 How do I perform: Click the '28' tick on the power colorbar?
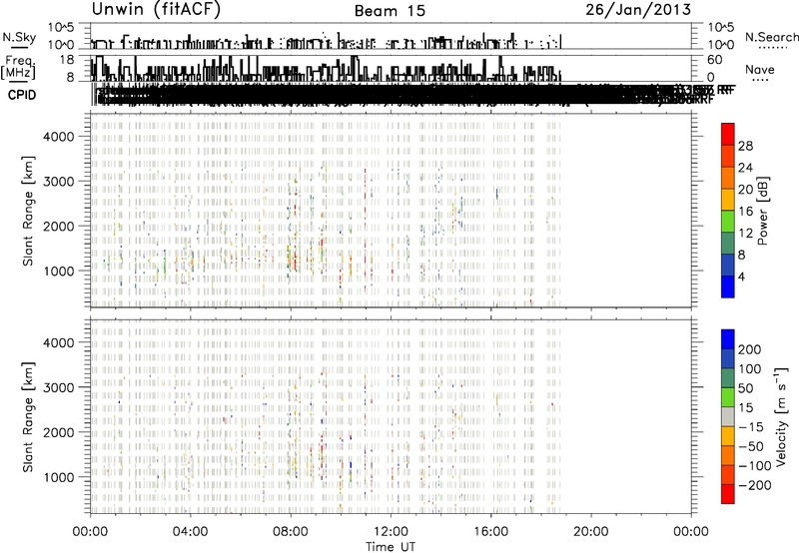745,146
